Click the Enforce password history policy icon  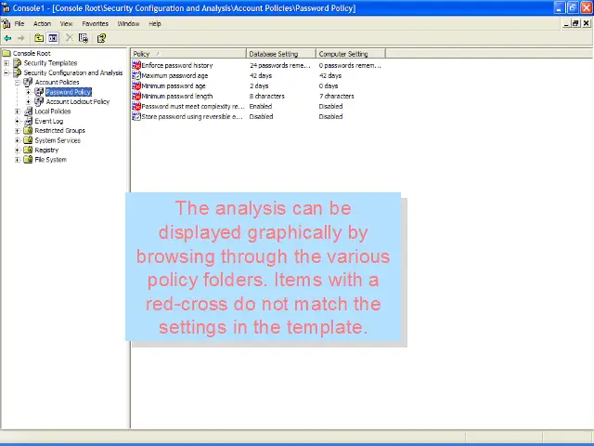pos(136,66)
